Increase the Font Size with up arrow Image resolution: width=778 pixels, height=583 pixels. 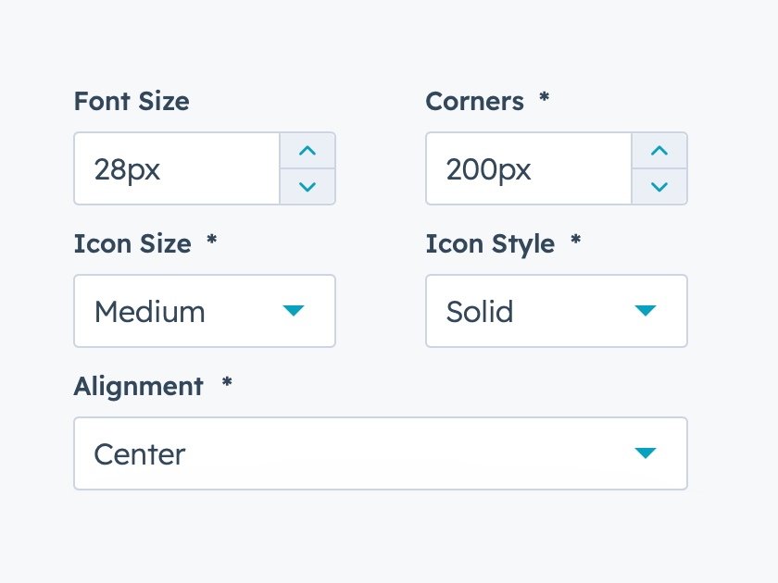307,151
